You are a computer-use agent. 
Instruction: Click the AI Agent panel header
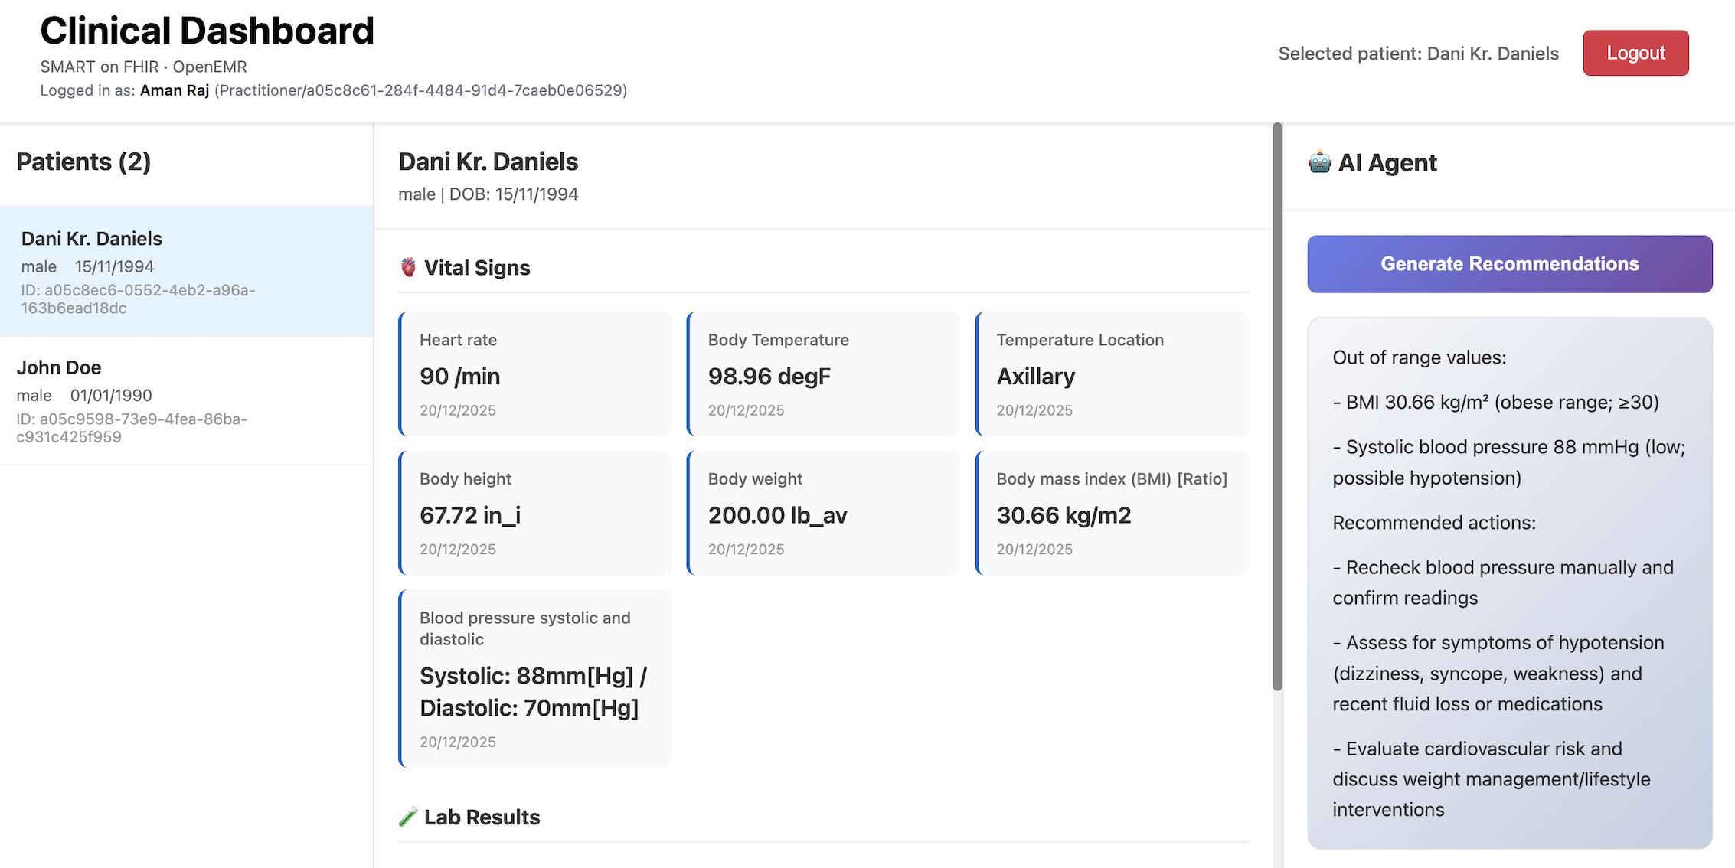[x=1372, y=162]
